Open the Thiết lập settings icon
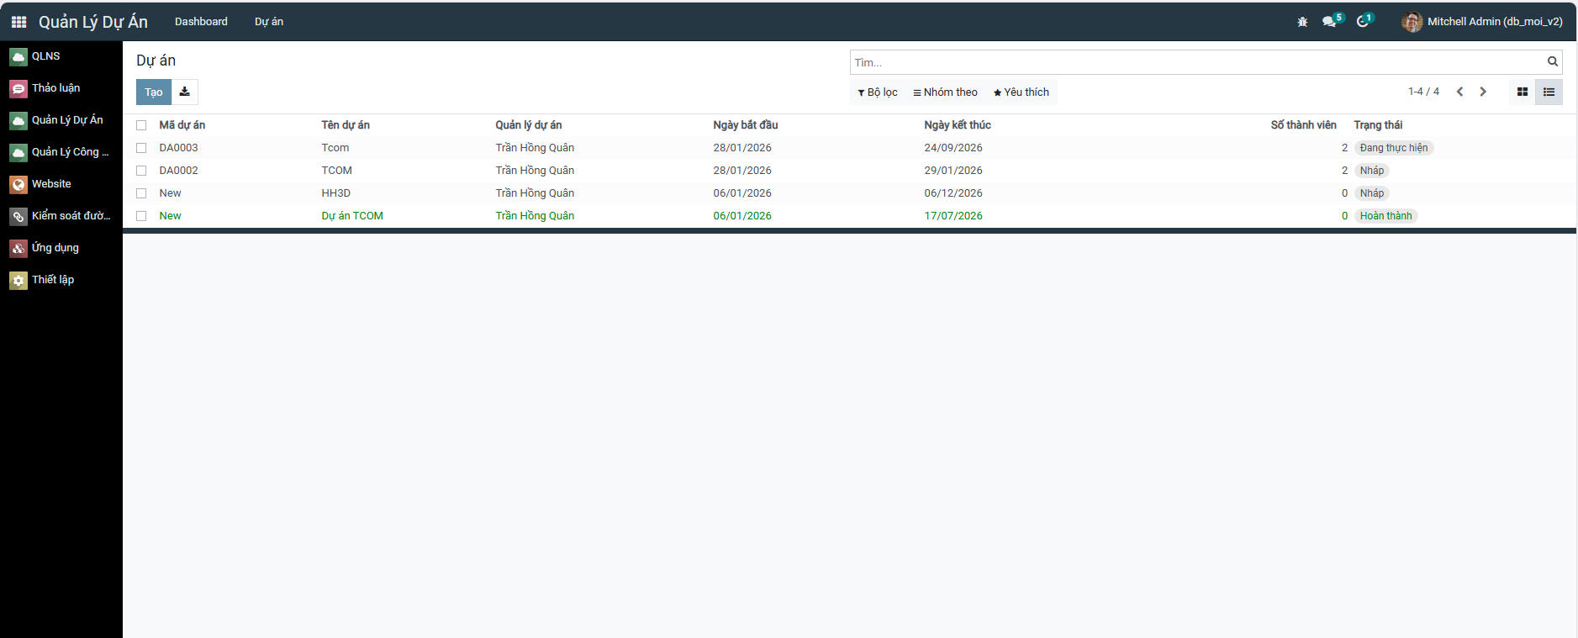Image resolution: width=1578 pixels, height=638 pixels. [18, 281]
